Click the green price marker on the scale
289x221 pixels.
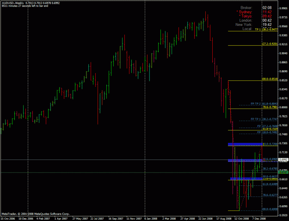click(283, 172)
